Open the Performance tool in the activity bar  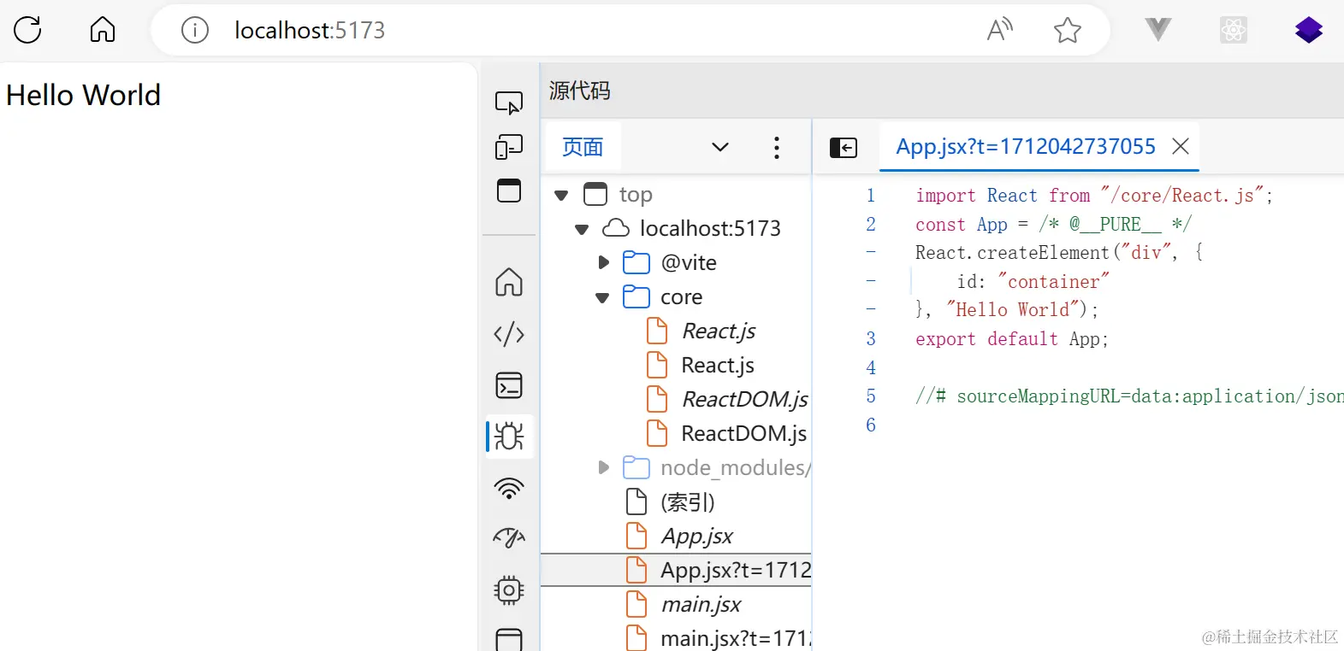coord(509,538)
